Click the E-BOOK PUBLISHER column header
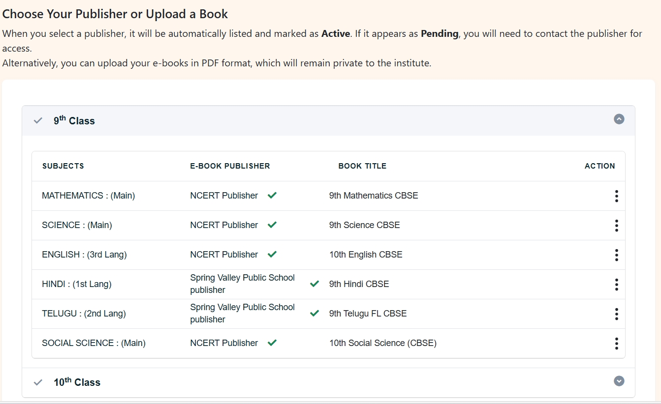This screenshot has height=404, width=661. click(x=230, y=166)
